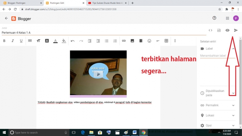Screen dimensions: 242x136
Task: Edit the post title field
Action: pyautogui.click(x=104, y=33)
